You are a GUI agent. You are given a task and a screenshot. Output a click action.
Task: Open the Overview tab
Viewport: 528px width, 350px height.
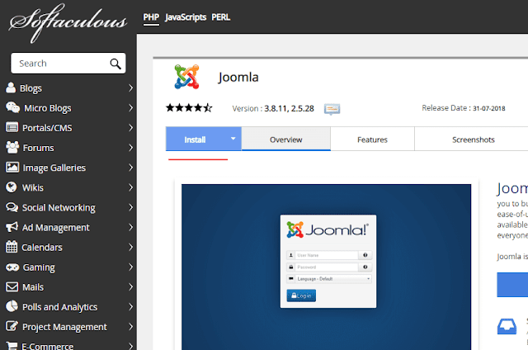(x=286, y=140)
